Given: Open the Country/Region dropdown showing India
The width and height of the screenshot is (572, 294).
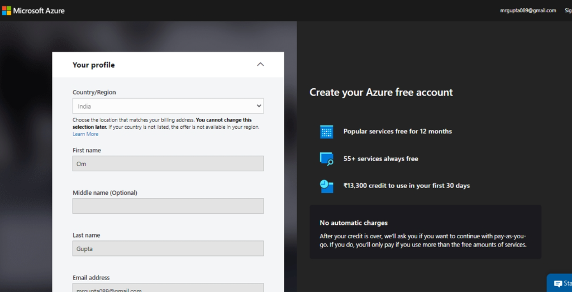Looking at the screenshot, I should pos(168,106).
